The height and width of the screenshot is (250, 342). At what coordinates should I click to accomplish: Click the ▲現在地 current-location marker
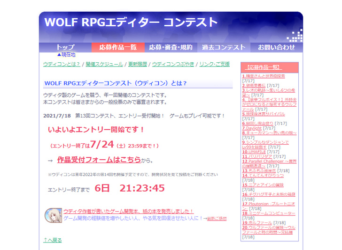click(66, 55)
